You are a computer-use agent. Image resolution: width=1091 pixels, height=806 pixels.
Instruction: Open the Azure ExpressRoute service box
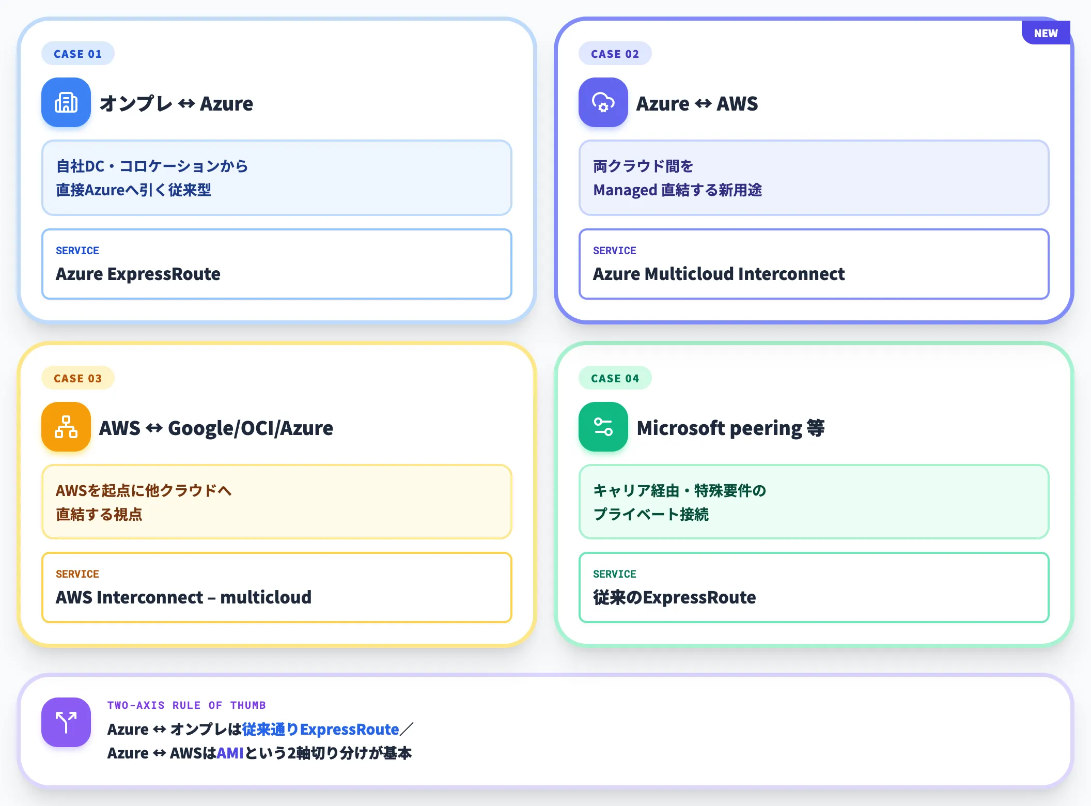[x=277, y=264]
